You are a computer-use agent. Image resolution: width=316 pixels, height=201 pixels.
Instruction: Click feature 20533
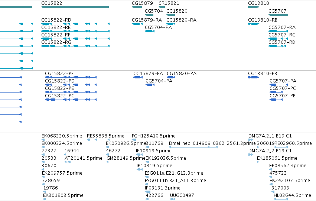(x=43, y=162)
